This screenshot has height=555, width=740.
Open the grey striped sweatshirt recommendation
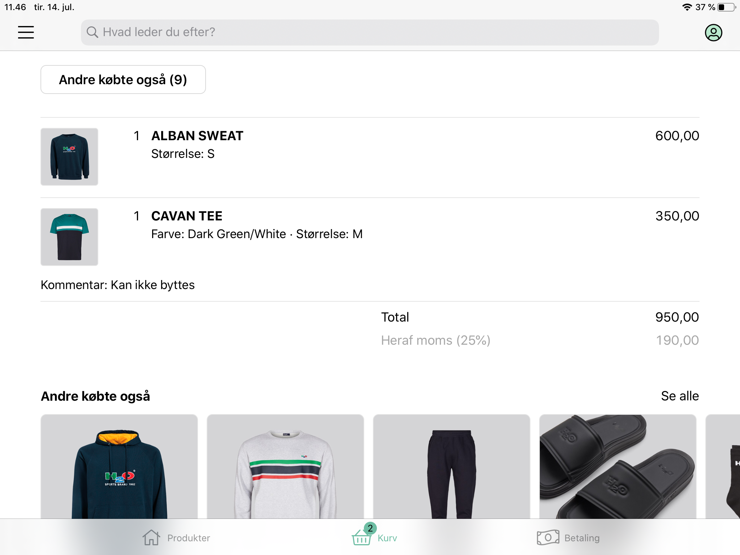pyautogui.click(x=285, y=467)
